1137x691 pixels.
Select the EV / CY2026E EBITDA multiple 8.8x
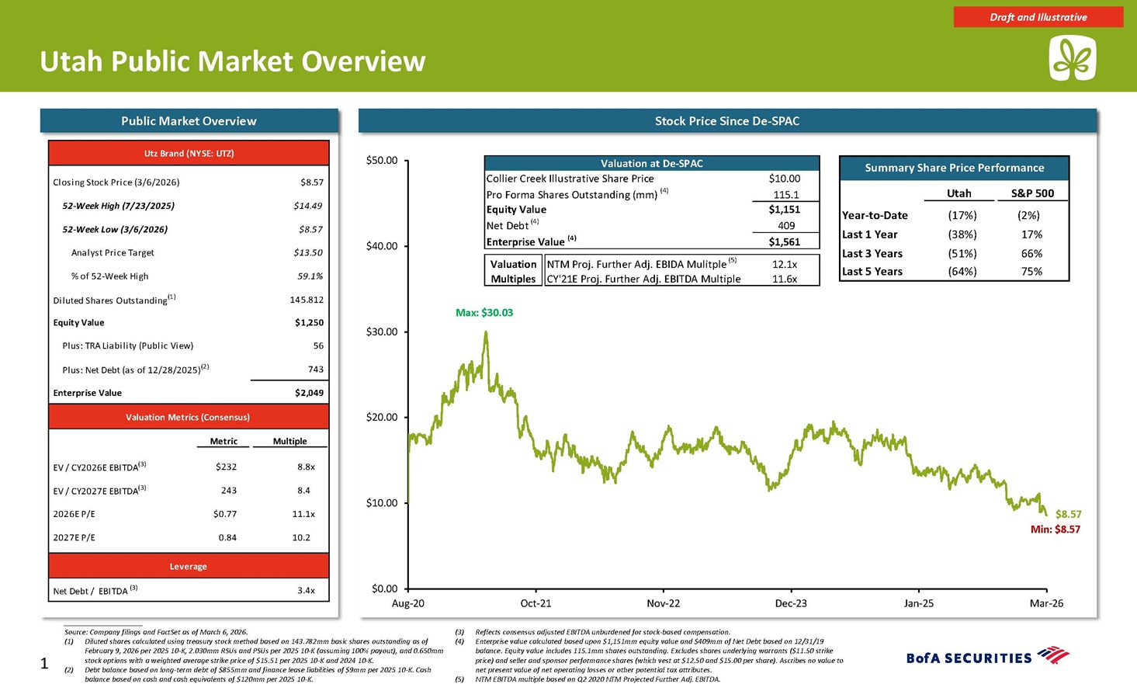[306, 467]
